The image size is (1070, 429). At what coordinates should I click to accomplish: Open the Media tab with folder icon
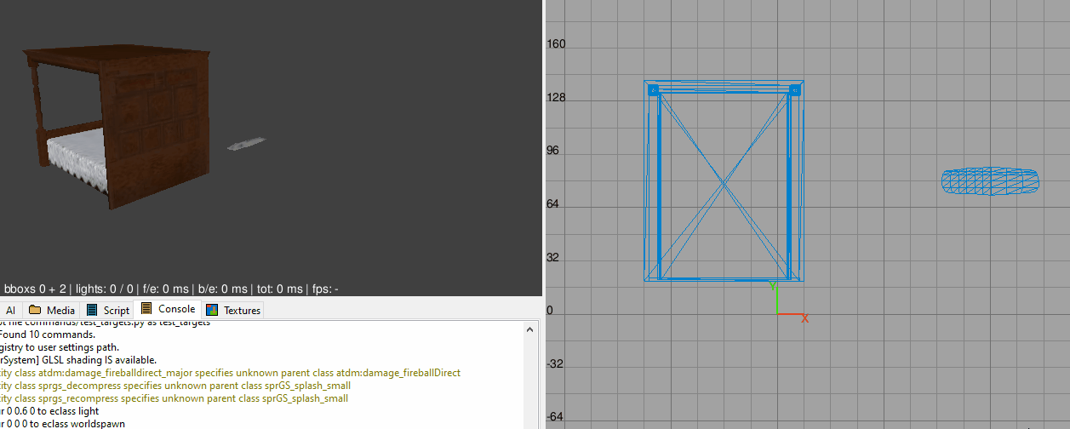pyautogui.click(x=52, y=311)
